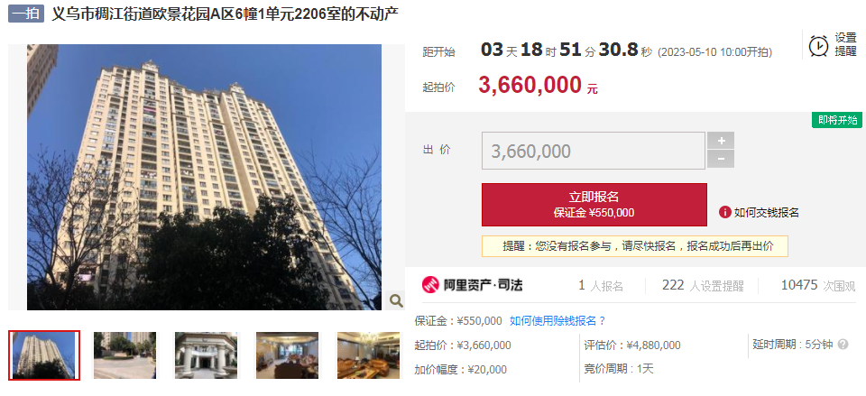
Task: Select the third thumbnail of the entrance
Action: coord(206,355)
